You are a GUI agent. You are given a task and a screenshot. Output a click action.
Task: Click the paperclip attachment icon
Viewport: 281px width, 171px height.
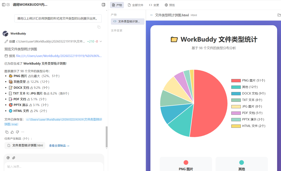coord(14,158)
